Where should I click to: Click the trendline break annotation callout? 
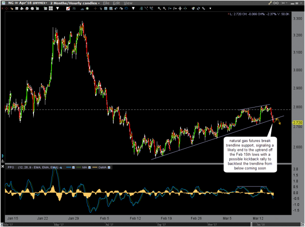pyautogui.click(x=250, y=155)
